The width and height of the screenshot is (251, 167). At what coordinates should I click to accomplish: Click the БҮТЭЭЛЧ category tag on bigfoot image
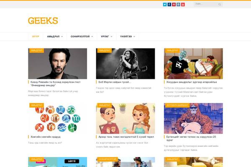177,105
